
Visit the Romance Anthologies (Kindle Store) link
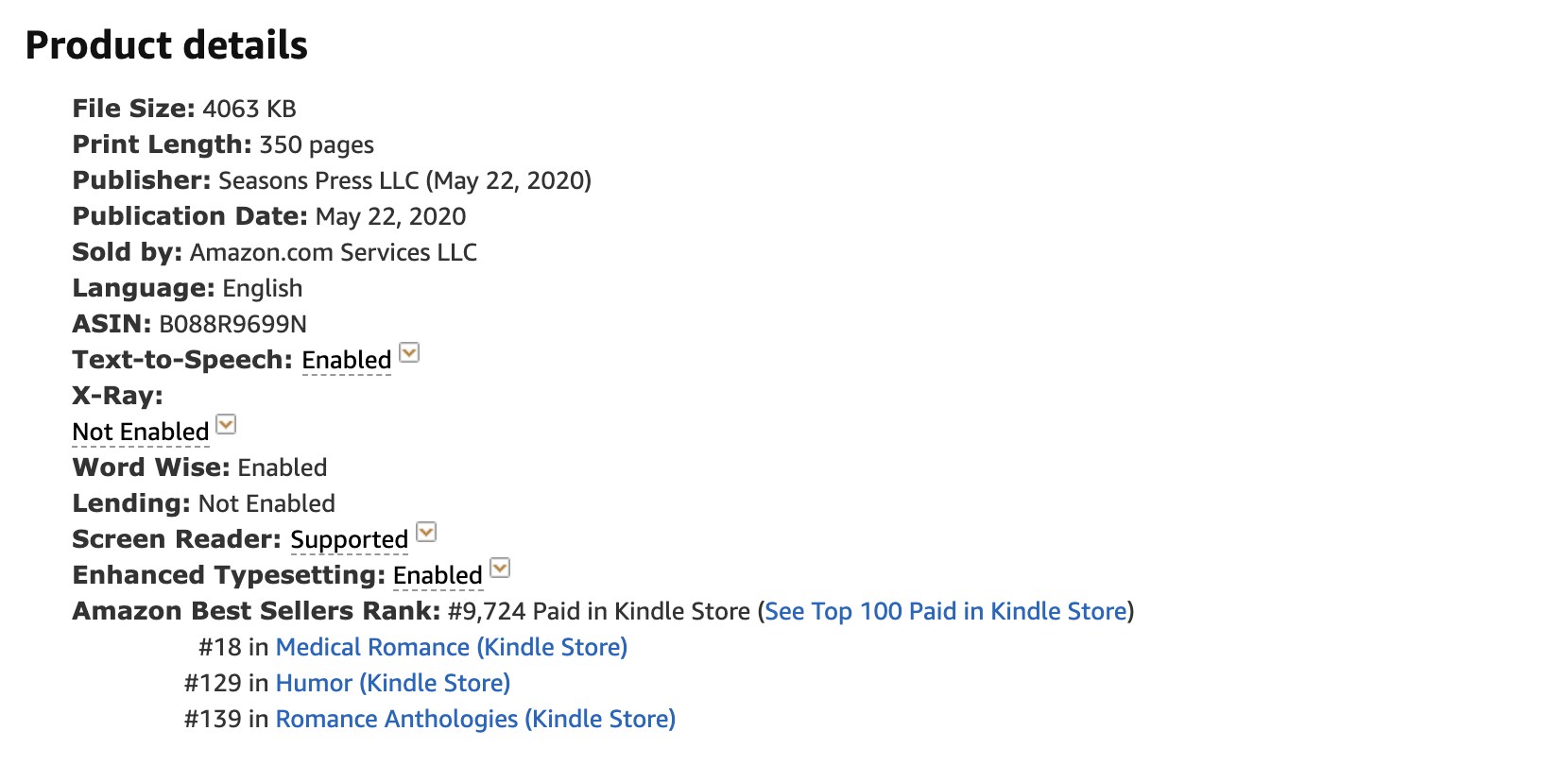[475, 719]
